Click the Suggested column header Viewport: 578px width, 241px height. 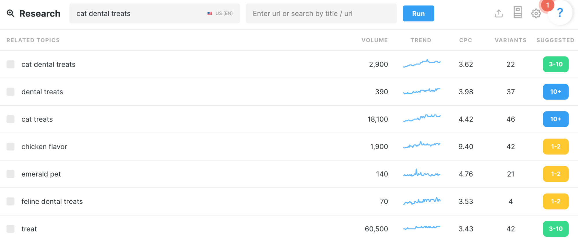[x=555, y=40]
